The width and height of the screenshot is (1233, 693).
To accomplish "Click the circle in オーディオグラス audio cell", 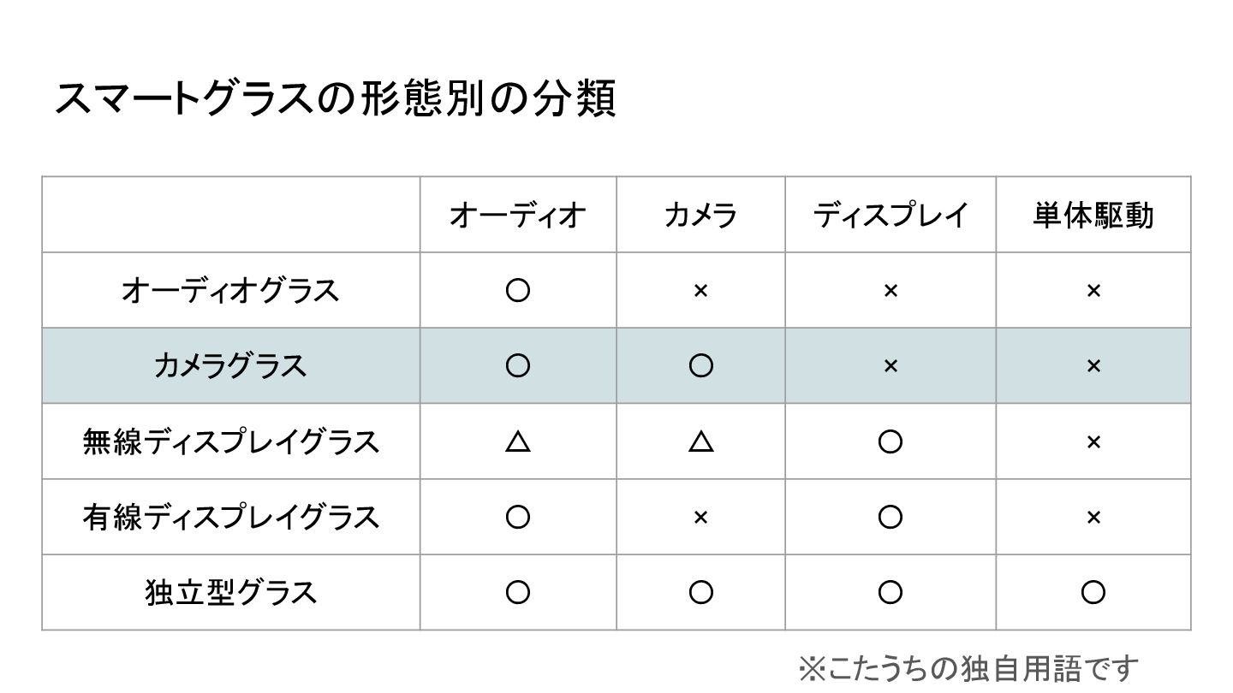I will 518,291.
